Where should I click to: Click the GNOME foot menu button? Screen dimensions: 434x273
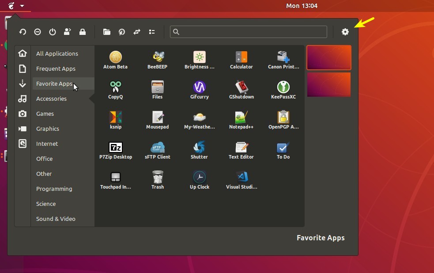(11, 6)
